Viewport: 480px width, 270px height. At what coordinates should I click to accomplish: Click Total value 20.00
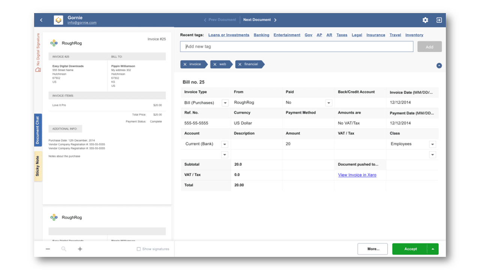click(x=239, y=185)
